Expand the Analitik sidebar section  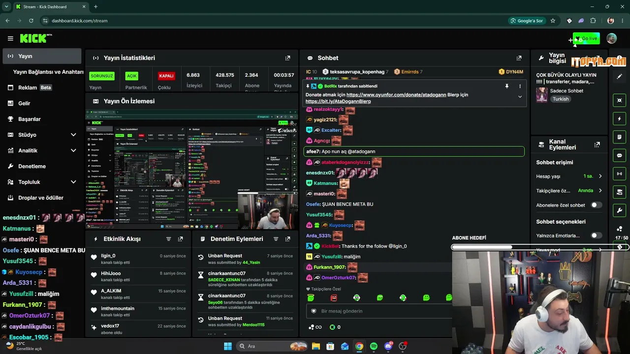tap(73, 150)
